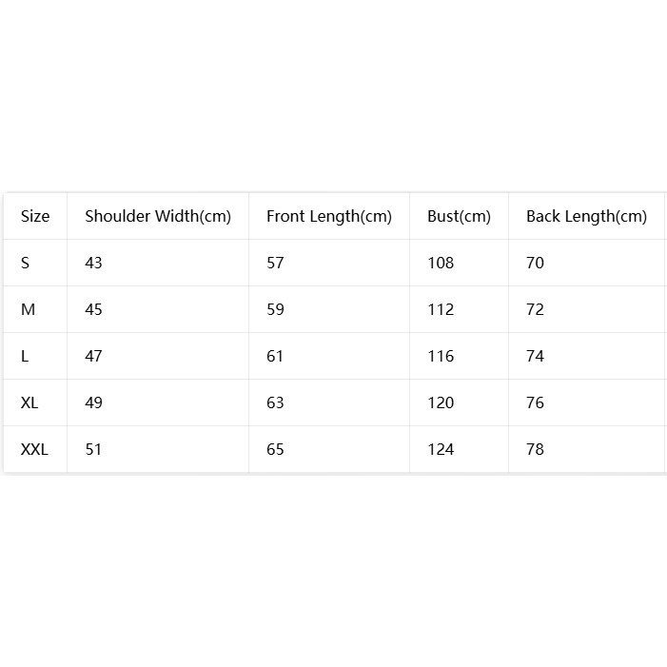Select the Shoulder Width(cm) header cell
The image size is (667, 667).
coord(158,216)
